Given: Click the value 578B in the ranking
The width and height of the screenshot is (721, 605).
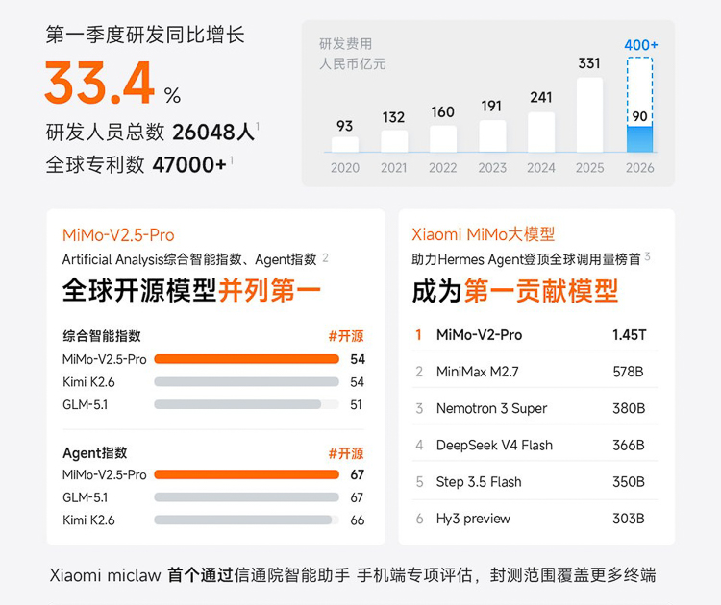Looking at the screenshot, I should click(628, 372).
